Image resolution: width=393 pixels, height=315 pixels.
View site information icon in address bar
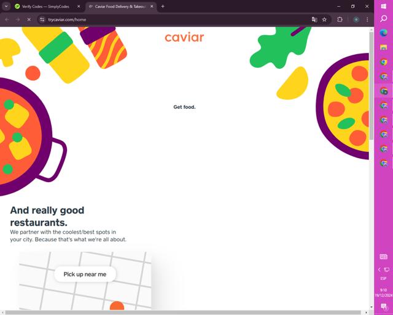pyautogui.click(x=42, y=20)
